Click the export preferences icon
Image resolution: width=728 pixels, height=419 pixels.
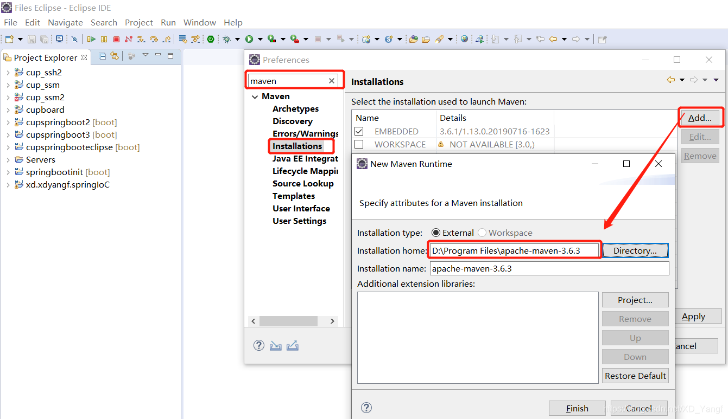tap(293, 346)
